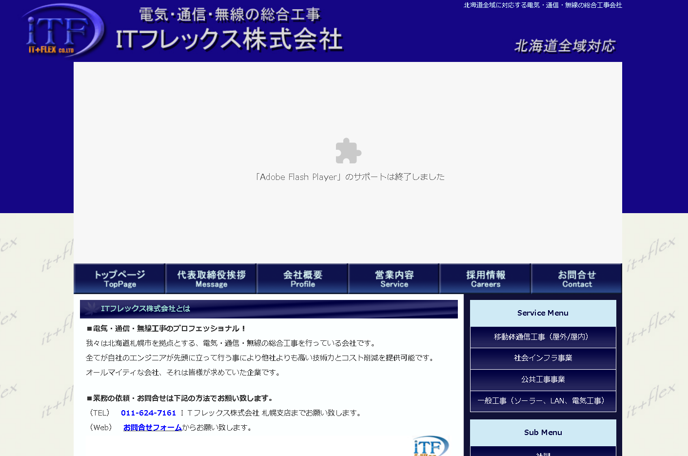Image resolution: width=688 pixels, height=456 pixels.
Task: Open the 採用情報 Careers page
Action: 485,278
